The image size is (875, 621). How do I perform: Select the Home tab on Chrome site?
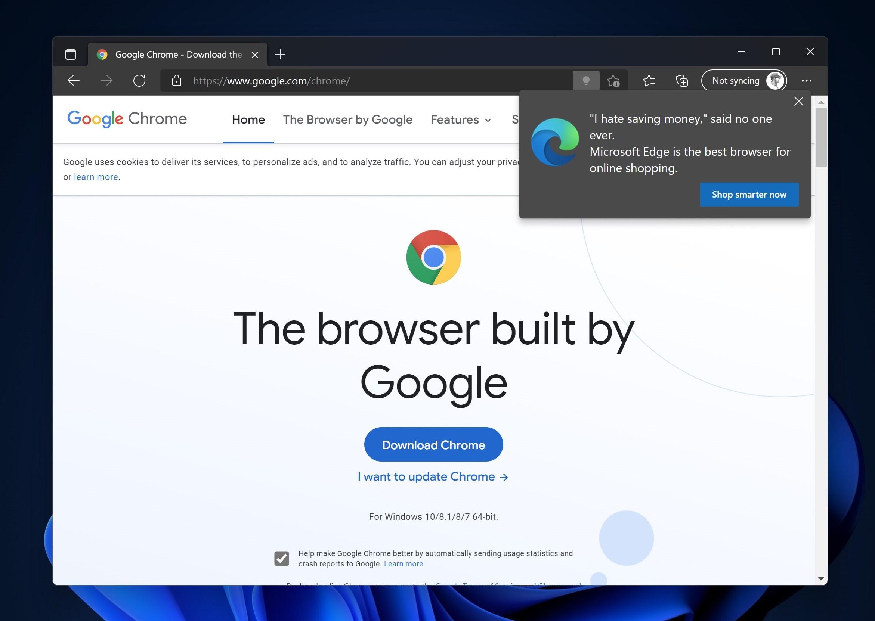[x=248, y=119]
